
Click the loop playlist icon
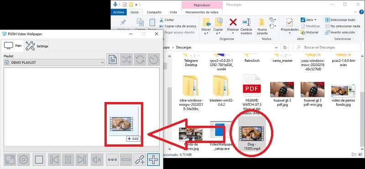tap(140, 60)
